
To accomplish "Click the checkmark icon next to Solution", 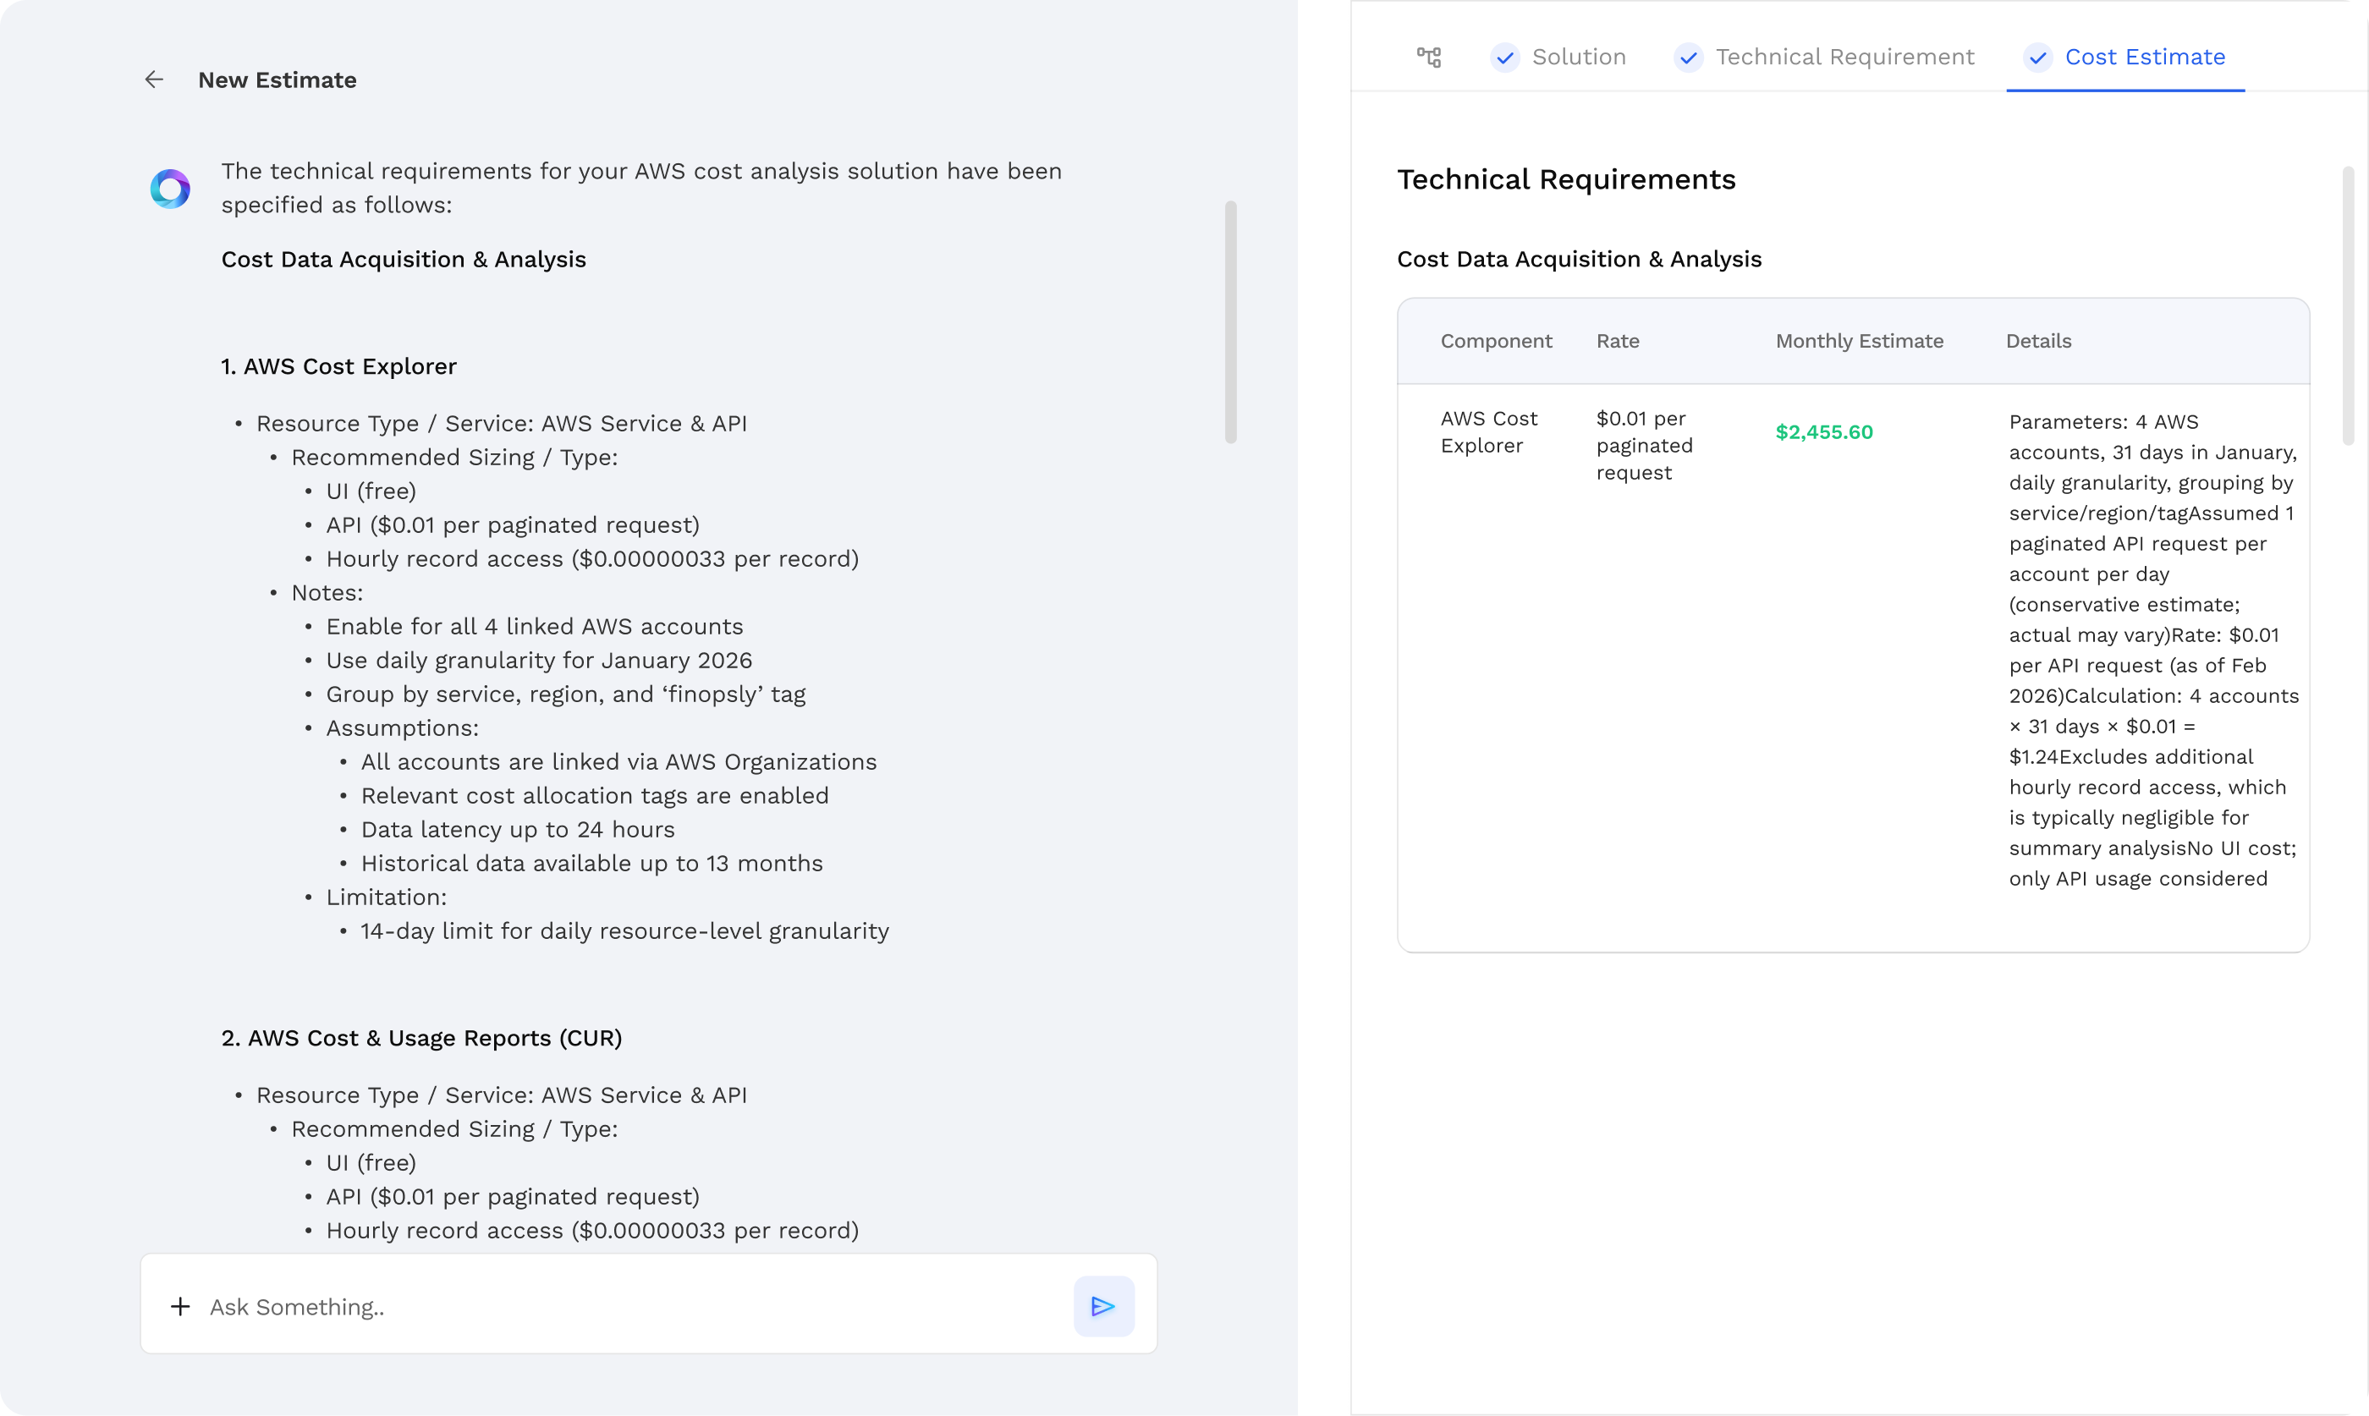I will coord(1504,58).
